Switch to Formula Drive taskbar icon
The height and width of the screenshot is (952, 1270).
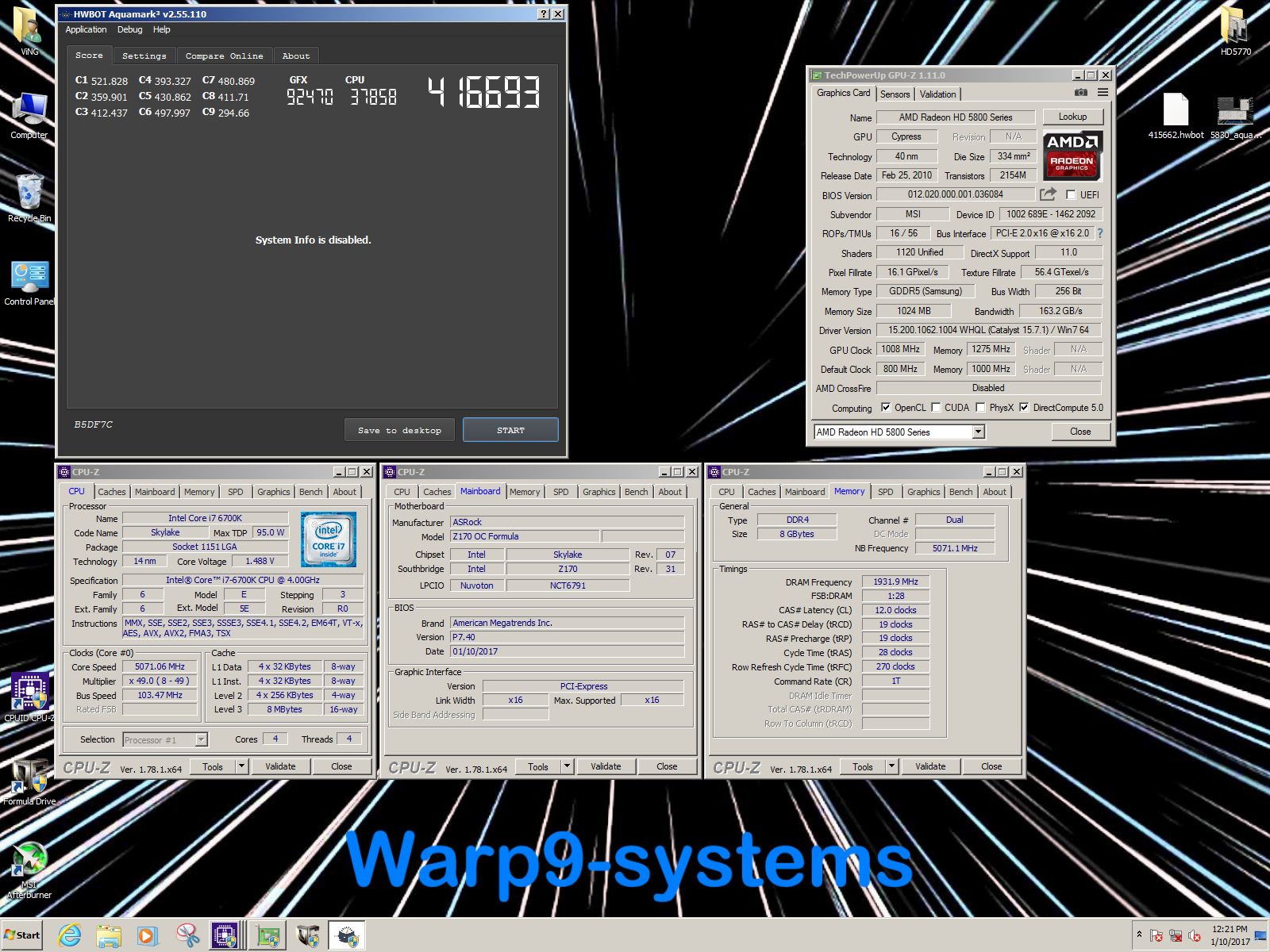click(307, 936)
